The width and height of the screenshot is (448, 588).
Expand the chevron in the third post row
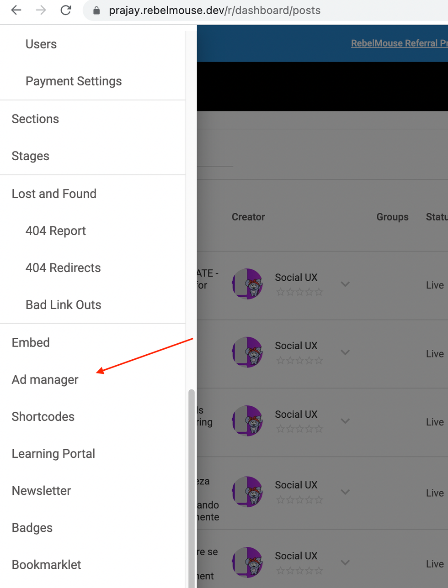click(345, 421)
